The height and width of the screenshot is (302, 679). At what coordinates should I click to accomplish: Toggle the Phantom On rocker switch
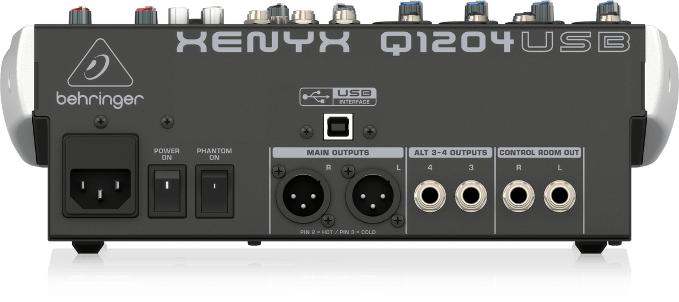(214, 191)
